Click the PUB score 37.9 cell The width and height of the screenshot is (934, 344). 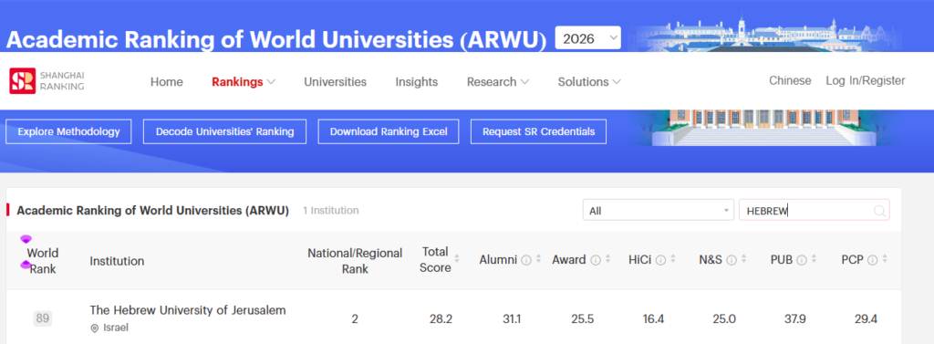coord(794,319)
